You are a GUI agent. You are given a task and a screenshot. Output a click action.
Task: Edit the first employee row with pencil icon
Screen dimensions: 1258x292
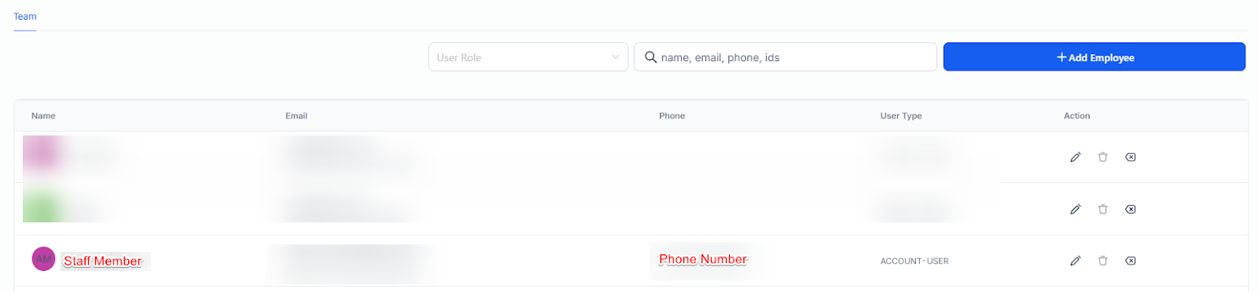1075,157
